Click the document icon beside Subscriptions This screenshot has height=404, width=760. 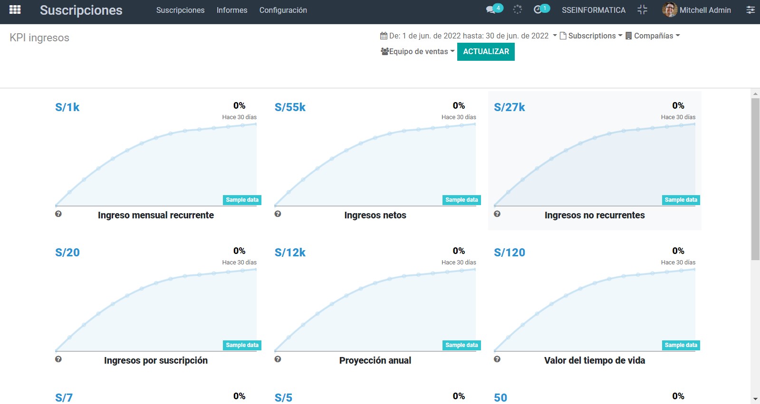[x=563, y=36]
